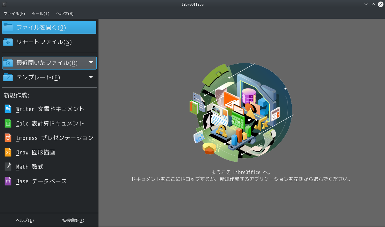Open the ツール(T) menu

click(40, 14)
